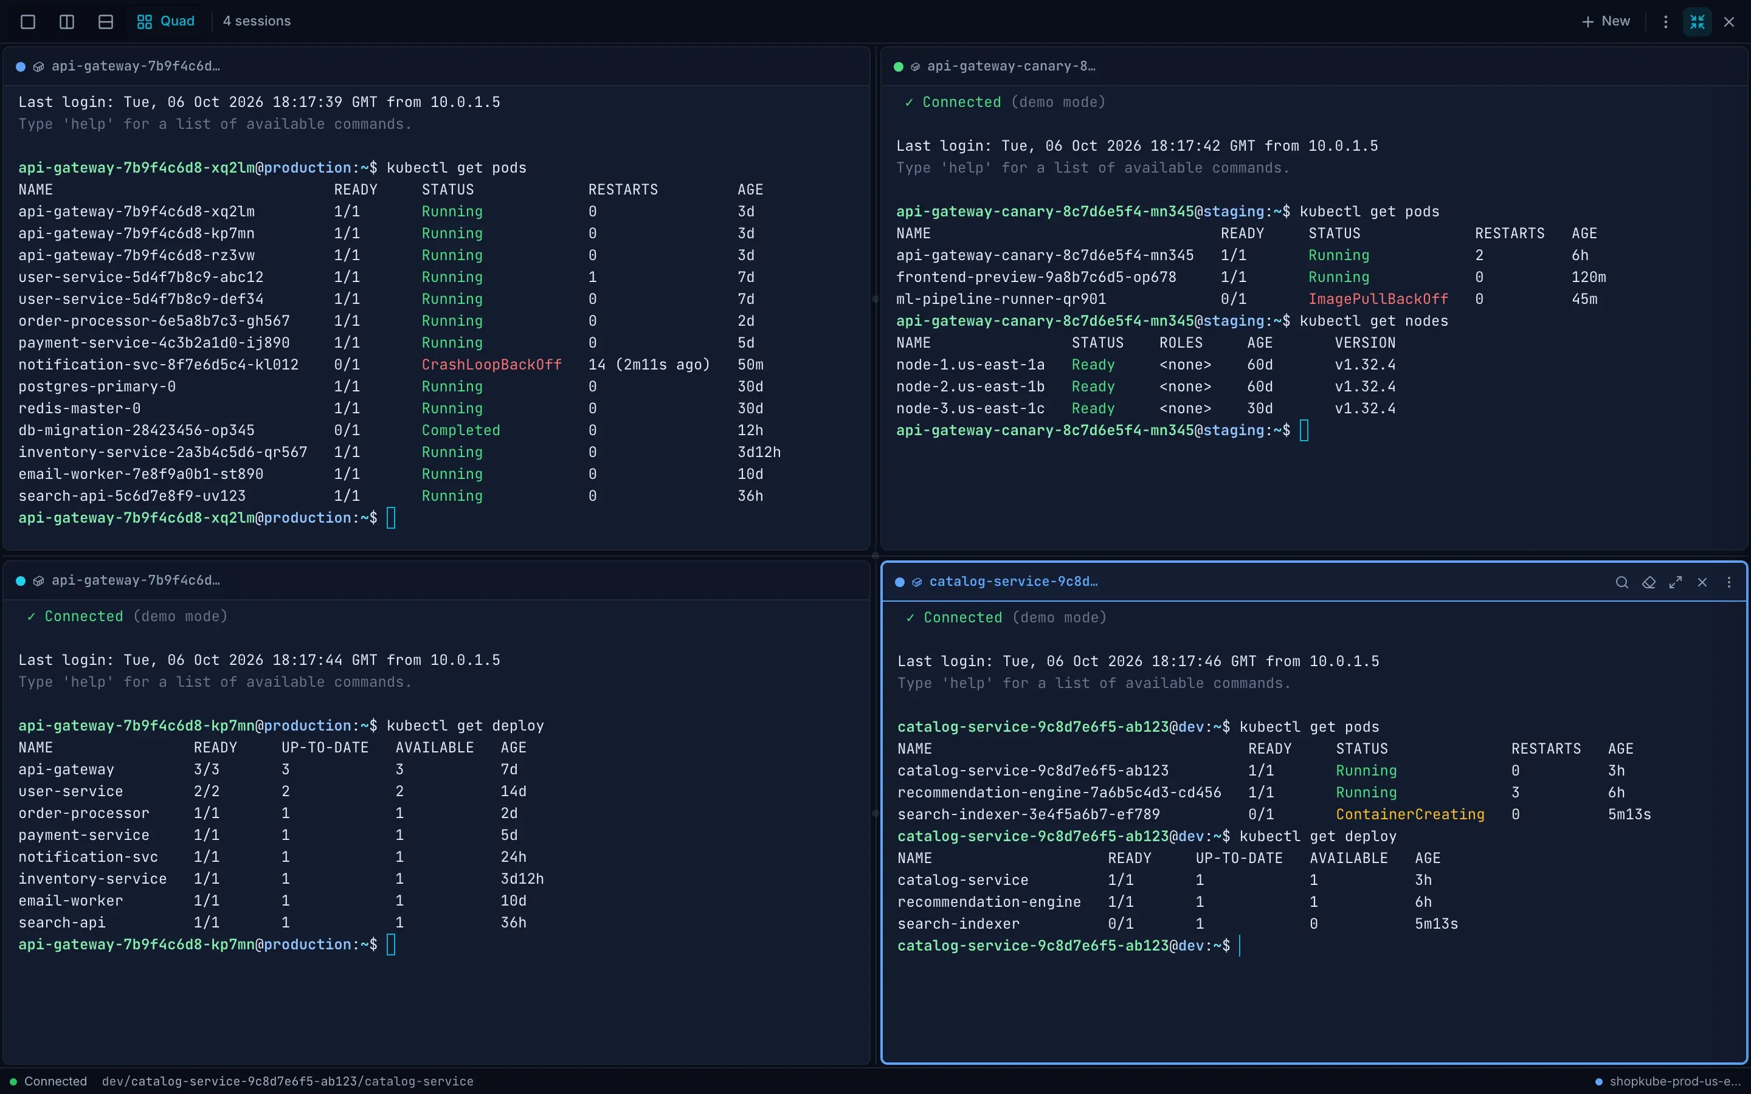Select the api-gateway-canary-8… pane title

coord(1011,67)
